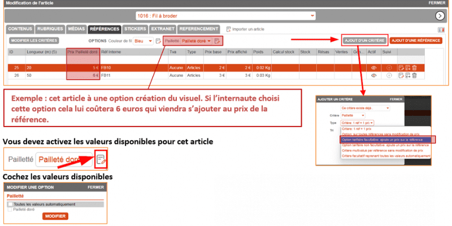Click the Importer un article icon

tap(228, 29)
